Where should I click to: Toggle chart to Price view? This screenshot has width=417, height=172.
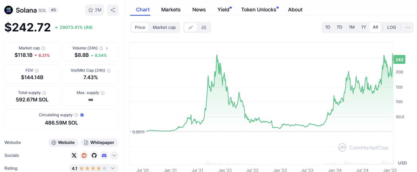point(140,27)
